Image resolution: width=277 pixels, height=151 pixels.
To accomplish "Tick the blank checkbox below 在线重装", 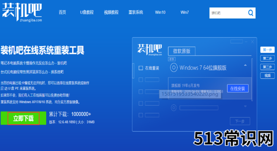I will coord(141,80).
